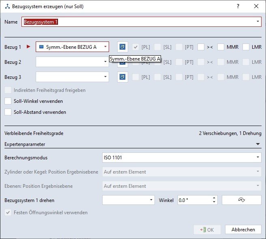The height and width of the screenshot is (239, 266).
Task: Enable the LMR checkbox for Bezug 1
Action: click(246, 47)
